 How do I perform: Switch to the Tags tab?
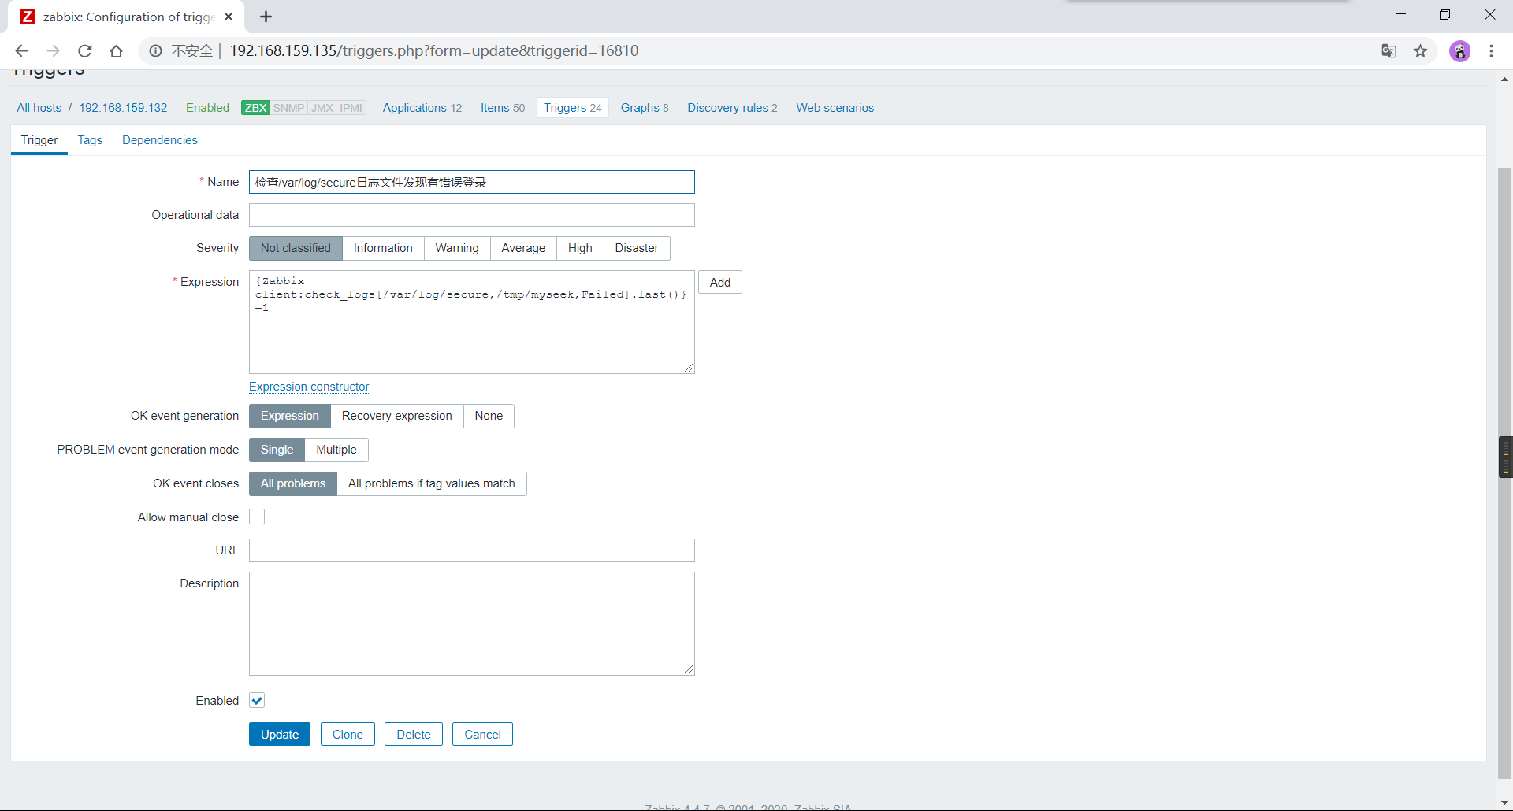click(x=90, y=140)
